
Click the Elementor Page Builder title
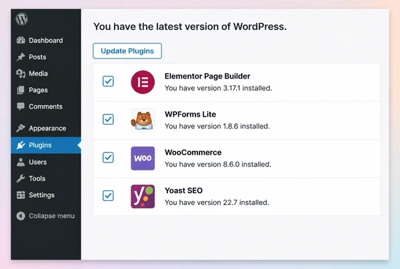point(207,76)
